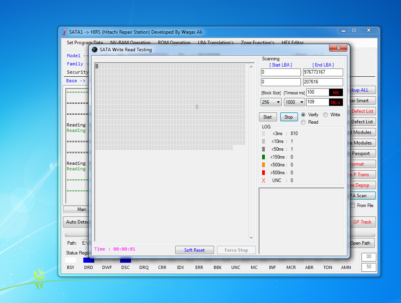Click the red UNC X marker in log
Image resolution: width=401 pixels, height=303 pixels.
[x=264, y=180]
